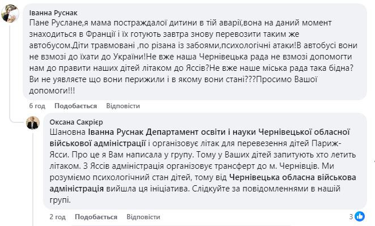Open the 6 год timestamp link
The width and height of the screenshot is (375, 226).
37,106
